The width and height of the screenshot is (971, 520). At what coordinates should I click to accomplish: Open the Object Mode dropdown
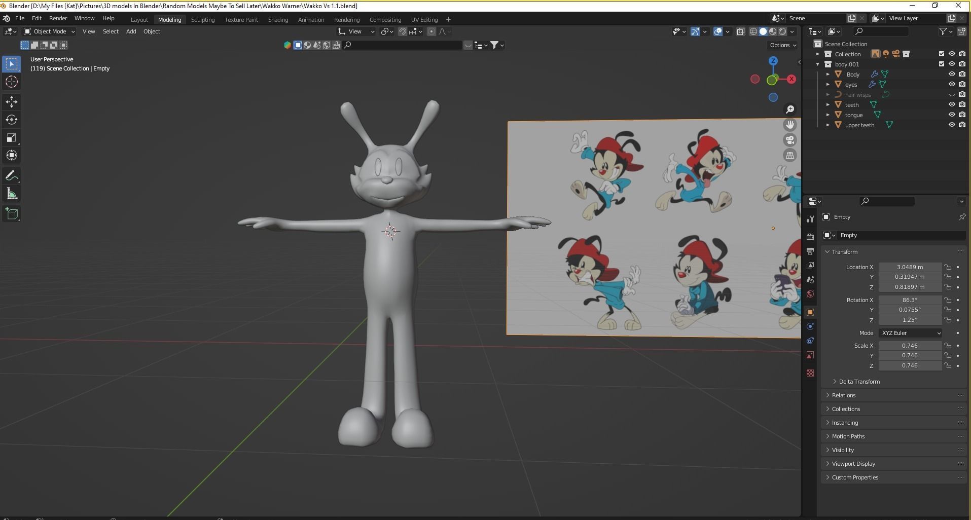click(50, 31)
